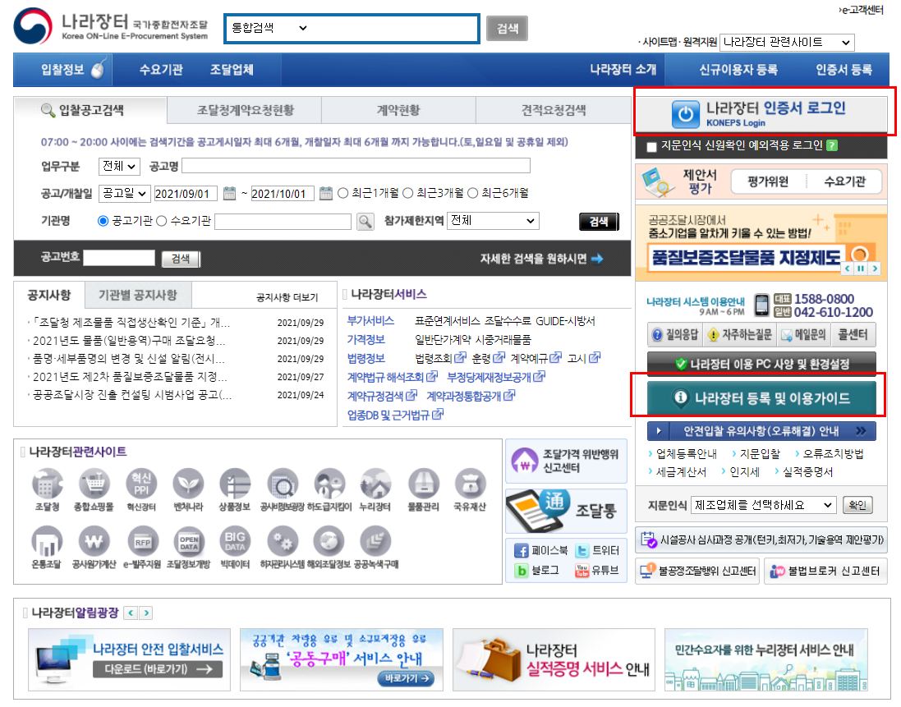Click the top 통합검색 text input

point(394,28)
